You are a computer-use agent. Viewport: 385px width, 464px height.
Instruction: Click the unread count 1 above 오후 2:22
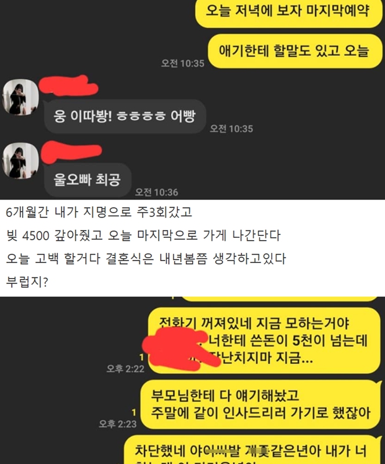(x=142, y=358)
